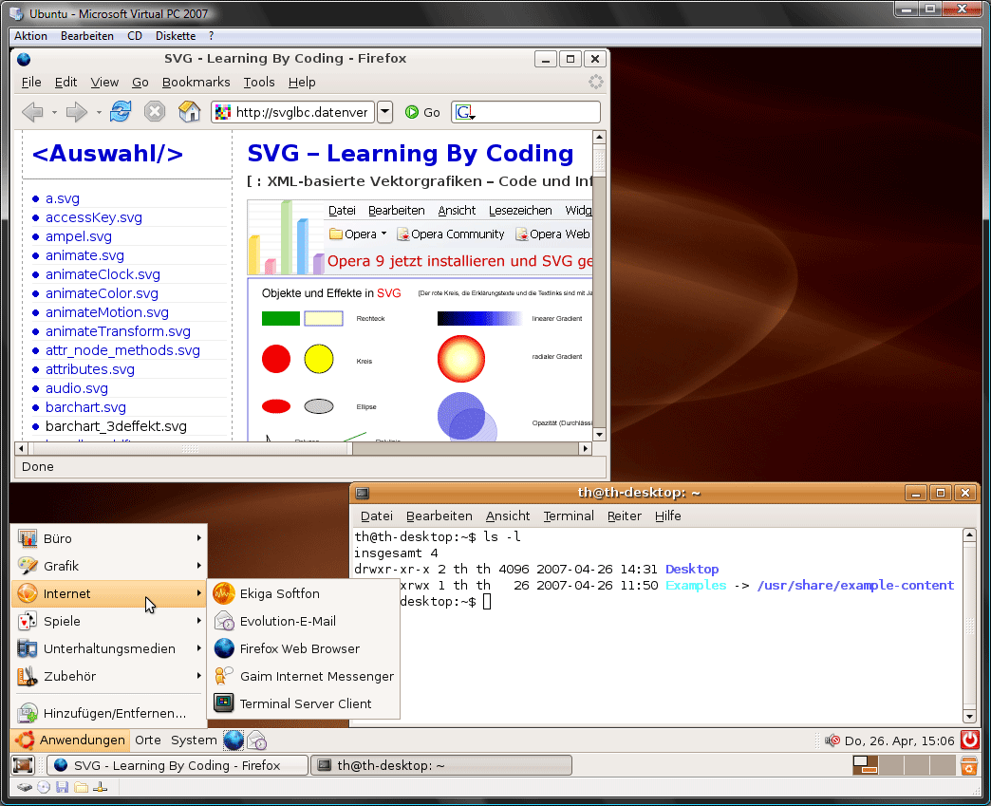The width and height of the screenshot is (991, 806).
Task: Open the Firefox Bookmarks menu
Action: point(196,83)
